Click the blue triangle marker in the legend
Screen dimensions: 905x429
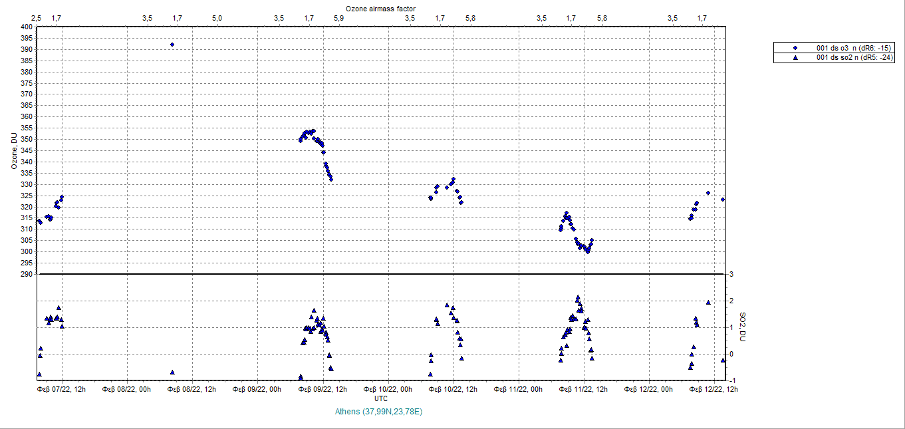pyautogui.click(x=795, y=58)
